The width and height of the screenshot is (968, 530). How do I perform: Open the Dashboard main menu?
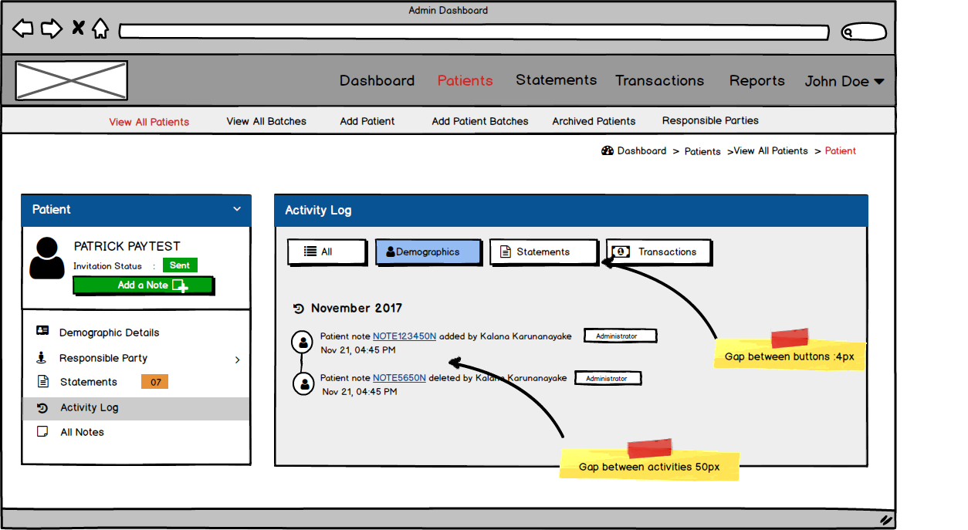tap(377, 81)
